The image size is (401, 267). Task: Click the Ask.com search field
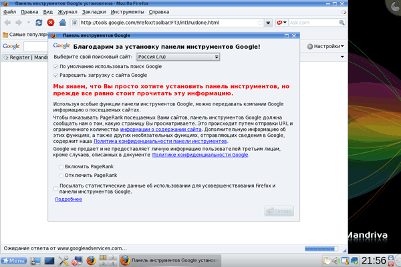(x=313, y=23)
